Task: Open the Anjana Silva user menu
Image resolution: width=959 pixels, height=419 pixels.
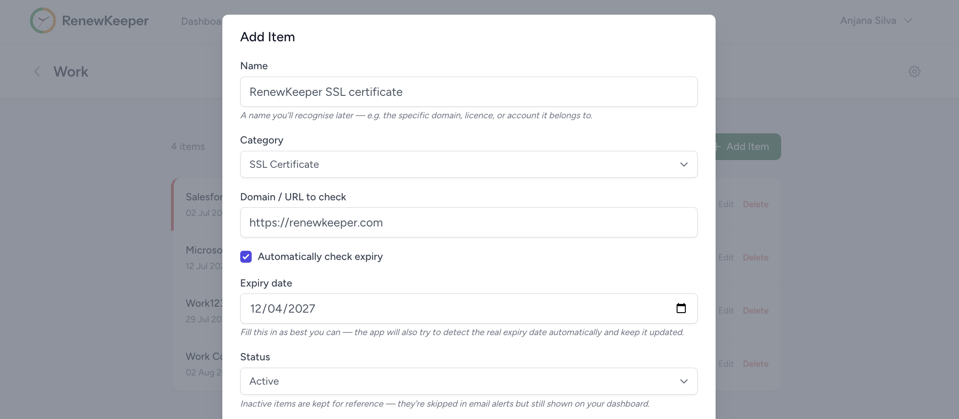Action: coord(876,21)
